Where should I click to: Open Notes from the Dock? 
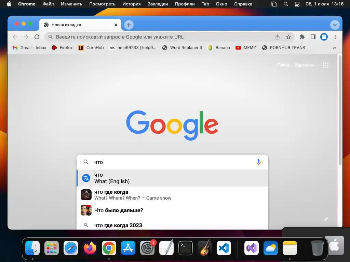[290, 248]
